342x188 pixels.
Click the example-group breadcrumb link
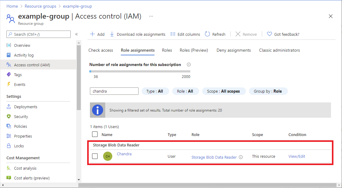(77, 6)
